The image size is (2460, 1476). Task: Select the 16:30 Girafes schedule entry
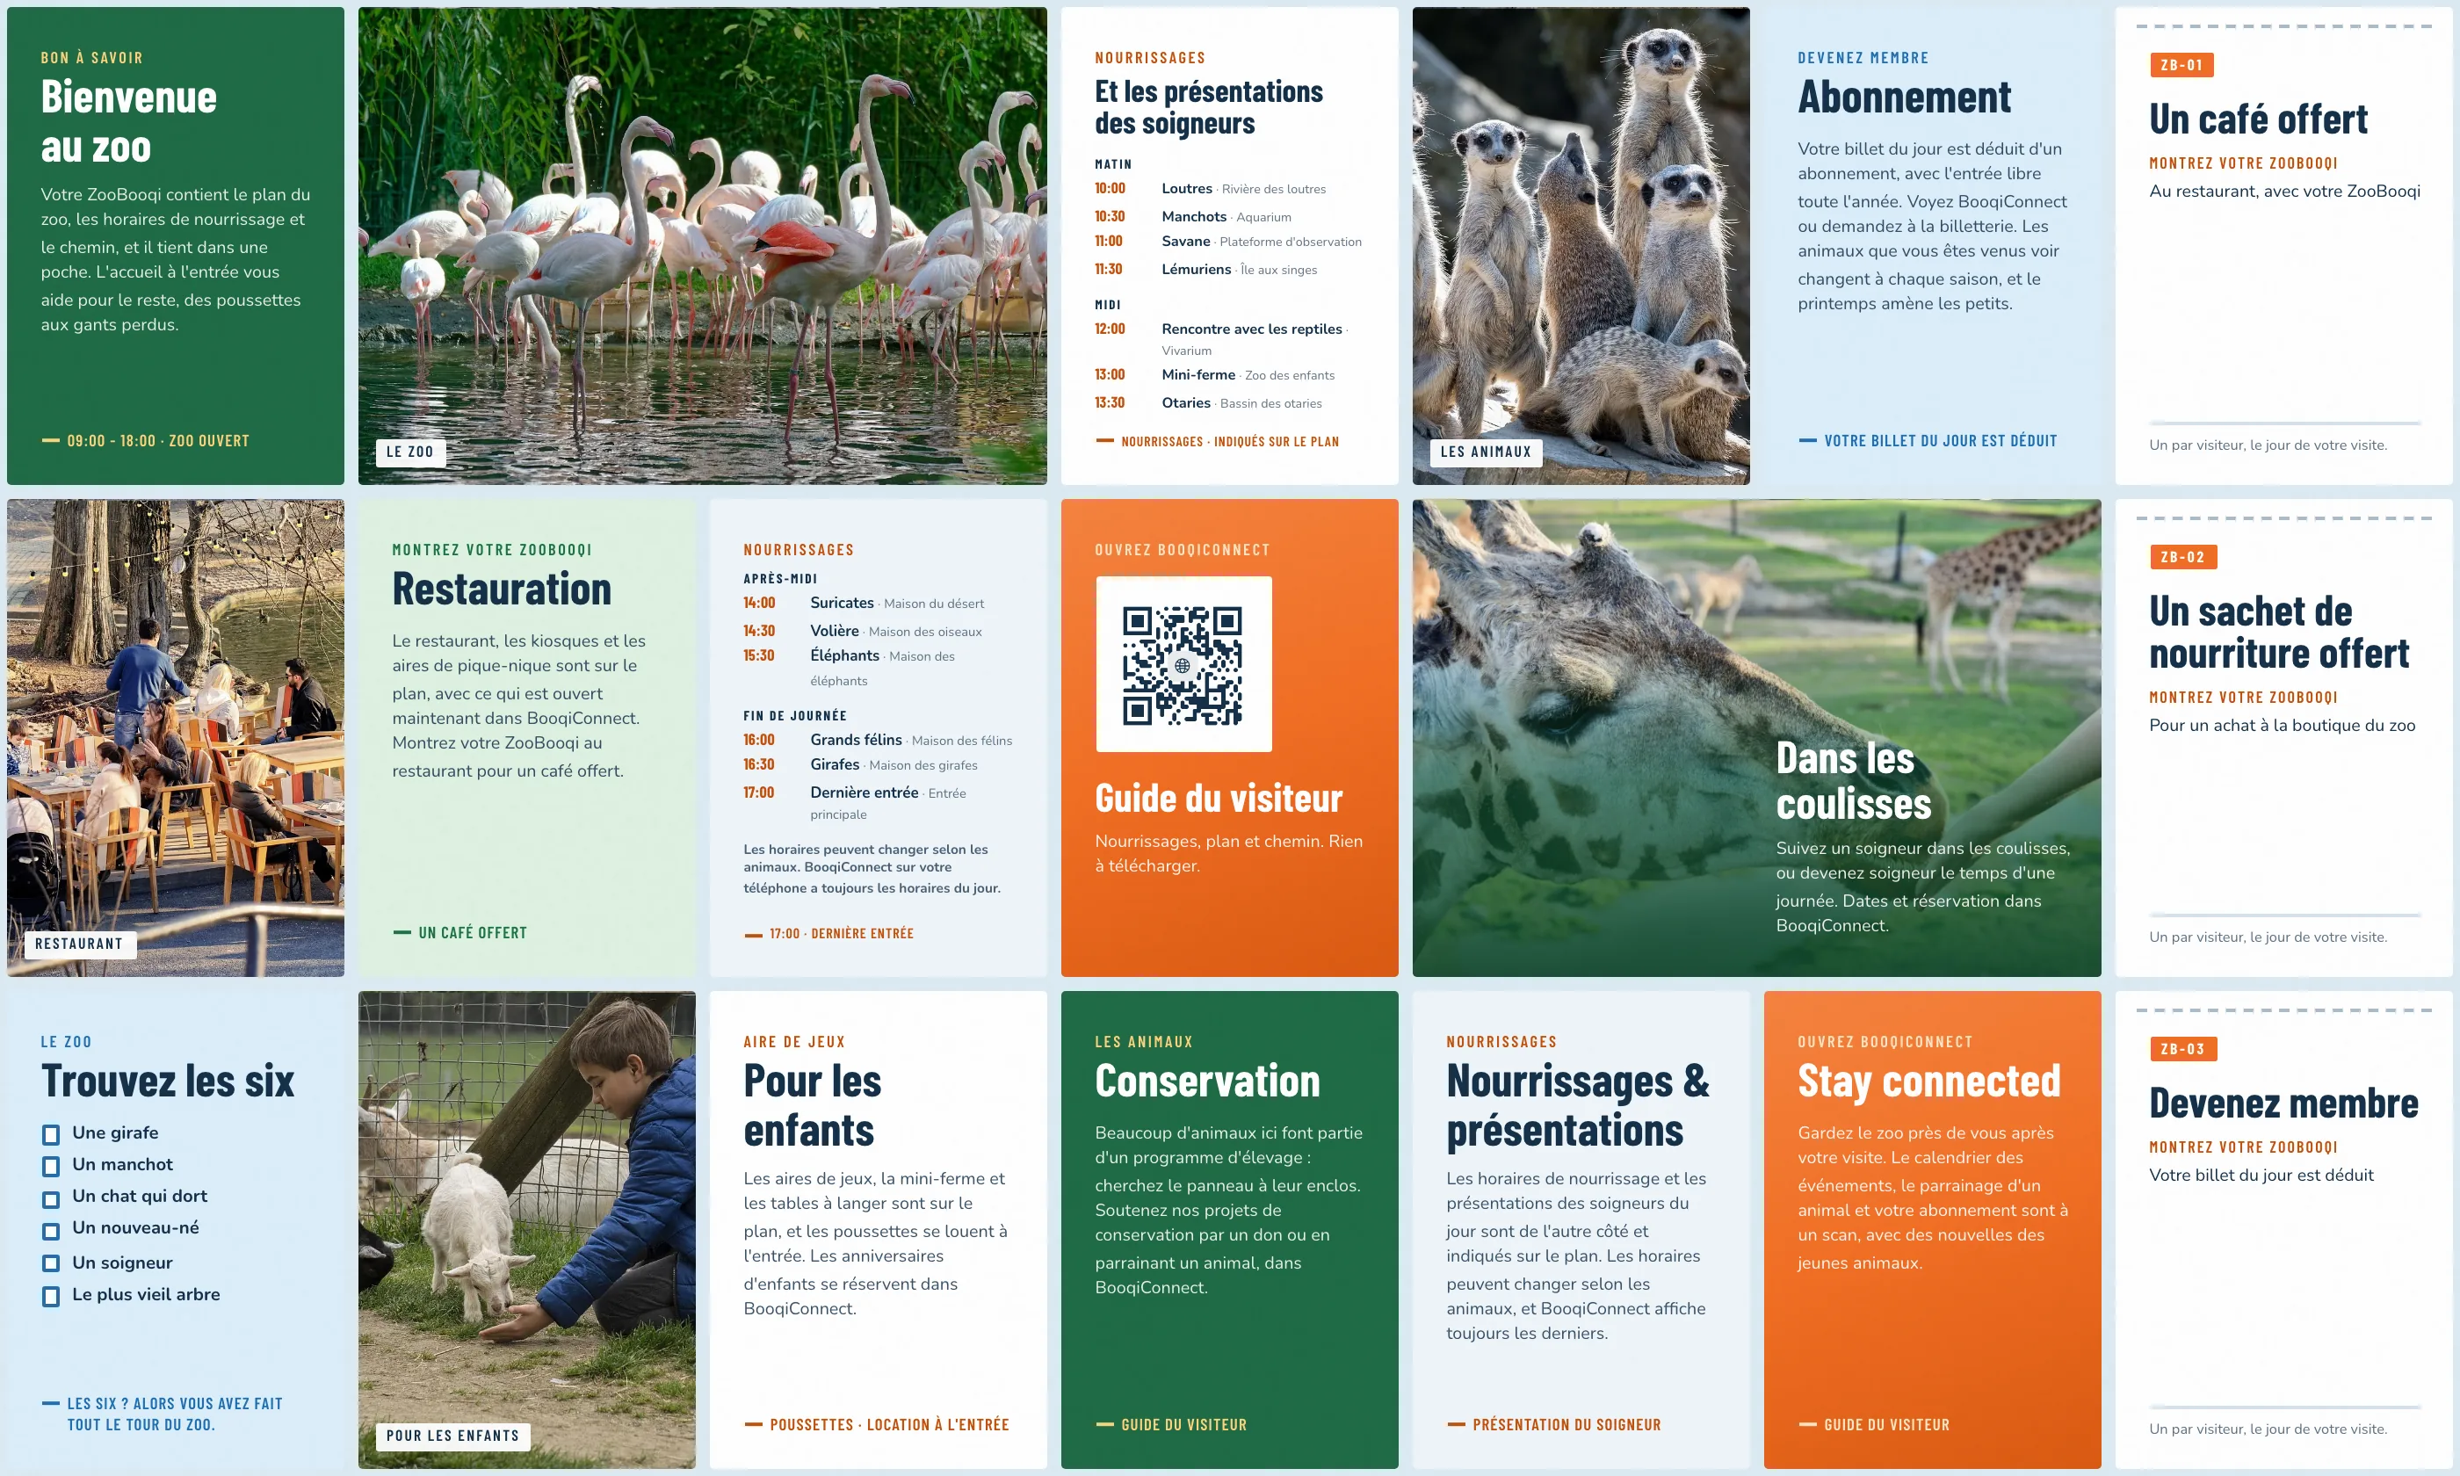(x=878, y=765)
